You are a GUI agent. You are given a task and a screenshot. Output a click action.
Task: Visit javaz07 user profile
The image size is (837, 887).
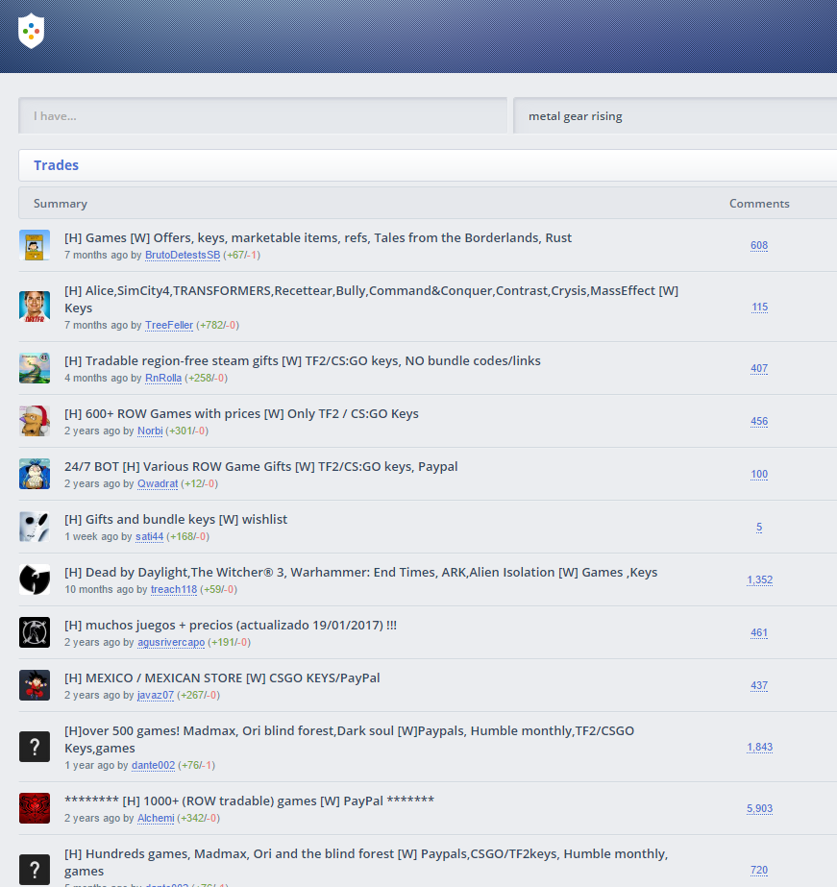156,695
